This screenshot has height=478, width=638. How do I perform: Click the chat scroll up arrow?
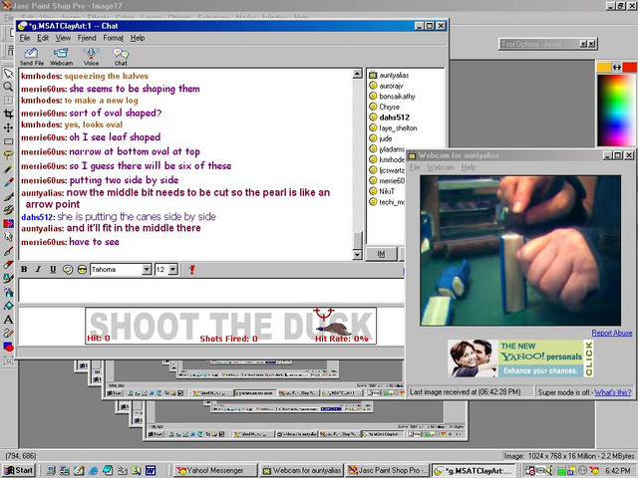357,74
